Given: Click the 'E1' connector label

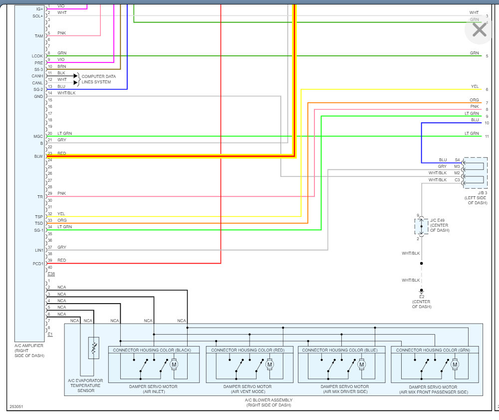Looking at the screenshot, I should coord(50,334).
